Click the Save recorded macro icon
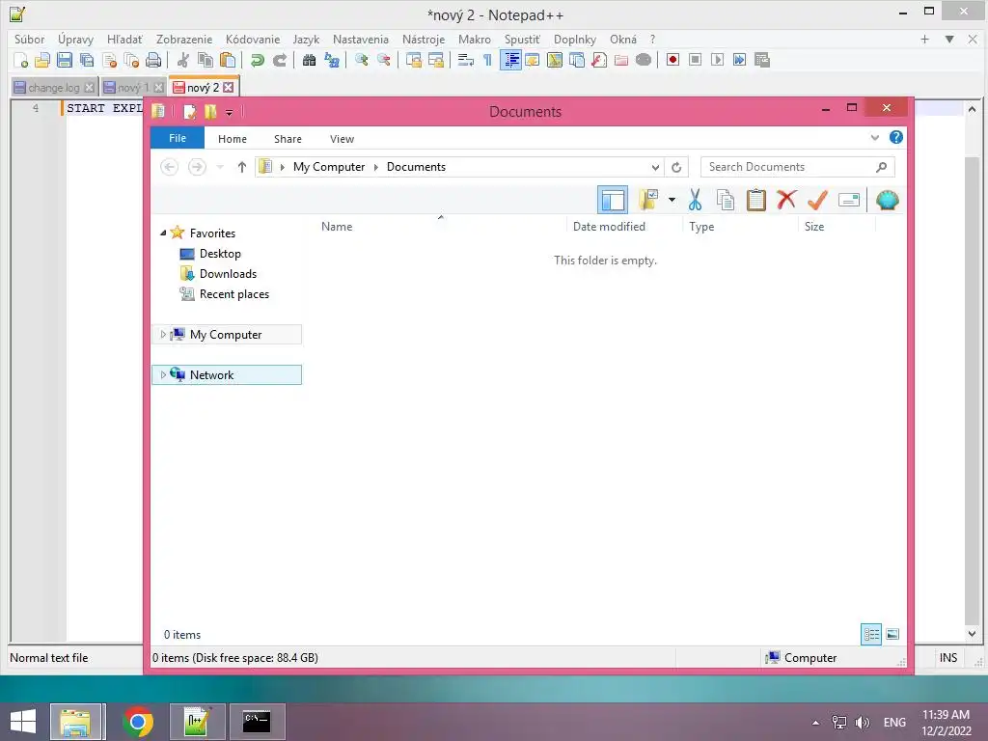 762,60
